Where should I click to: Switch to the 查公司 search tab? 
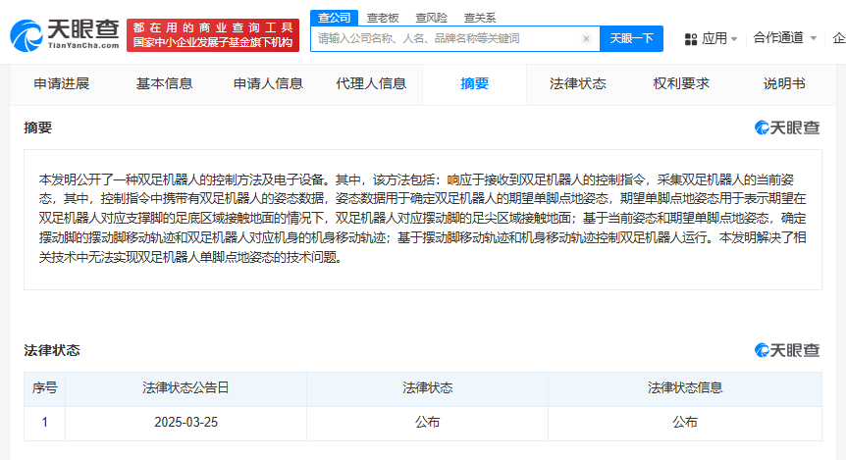tap(334, 18)
